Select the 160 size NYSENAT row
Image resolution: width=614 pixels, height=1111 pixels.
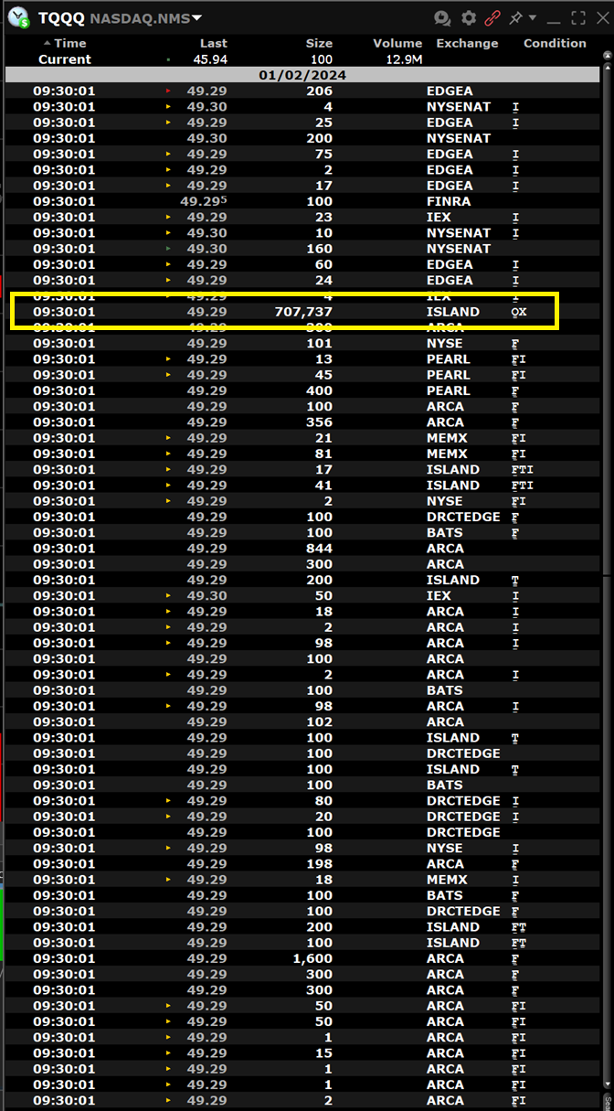pos(302,249)
